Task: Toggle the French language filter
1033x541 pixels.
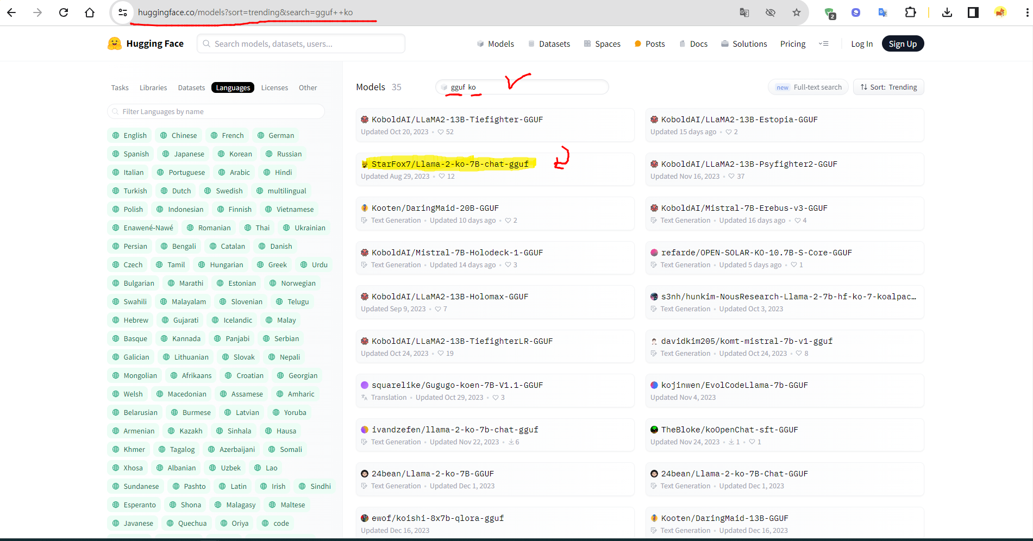Action: pyautogui.click(x=227, y=135)
